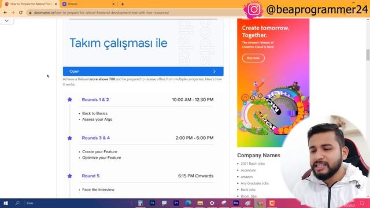Open the 'Bank Jobs' link
This screenshot has width=370, height=208.
pyautogui.click(x=248, y=190)
